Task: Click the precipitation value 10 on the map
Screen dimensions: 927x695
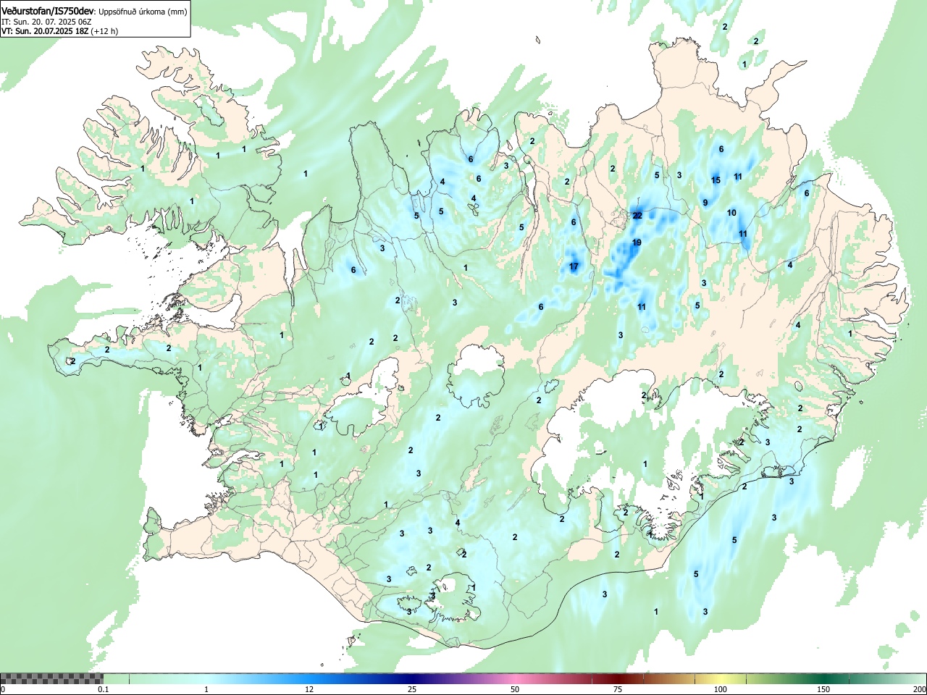Action: [731, 213]
